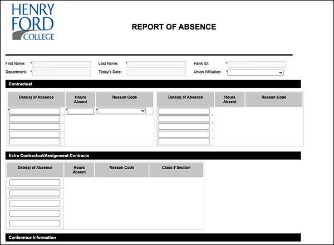This screenshot has width=334, height=245.
Task: Select first date field in left Contractual table
Action: 35,111
